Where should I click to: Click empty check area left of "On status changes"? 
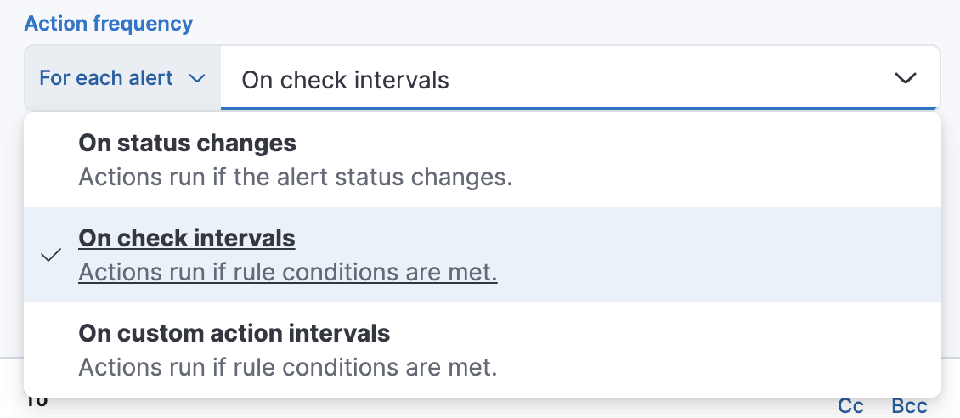pyautogui.click(x=51, y=160)
